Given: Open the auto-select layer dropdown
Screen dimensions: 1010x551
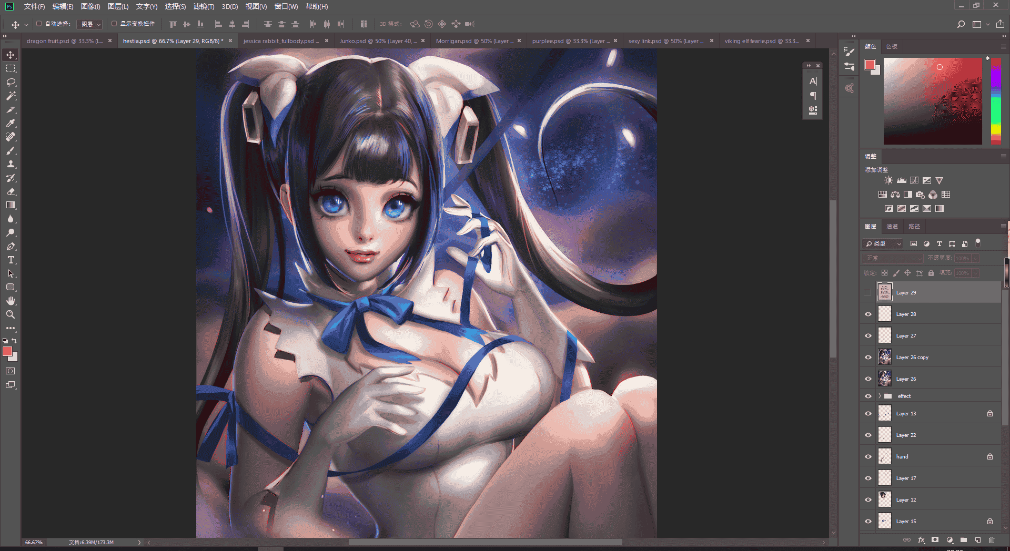Looking at the screenshot, I should coord(89,24).
